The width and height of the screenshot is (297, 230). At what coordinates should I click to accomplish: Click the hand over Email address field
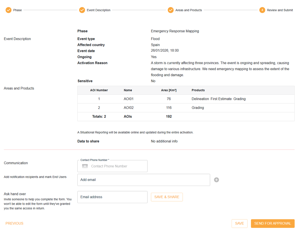112,197
